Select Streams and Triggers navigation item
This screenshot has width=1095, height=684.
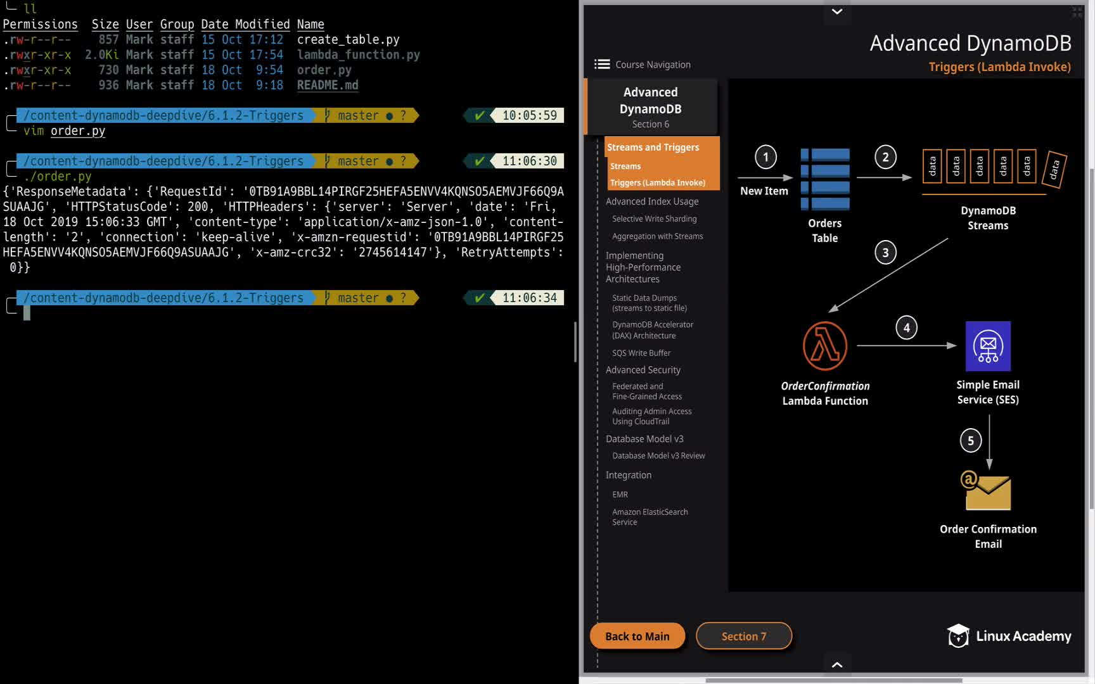point(653,147)
